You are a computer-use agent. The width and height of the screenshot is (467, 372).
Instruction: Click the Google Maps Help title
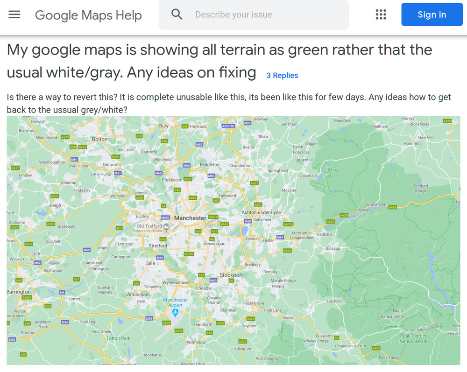tap(88, 15)
